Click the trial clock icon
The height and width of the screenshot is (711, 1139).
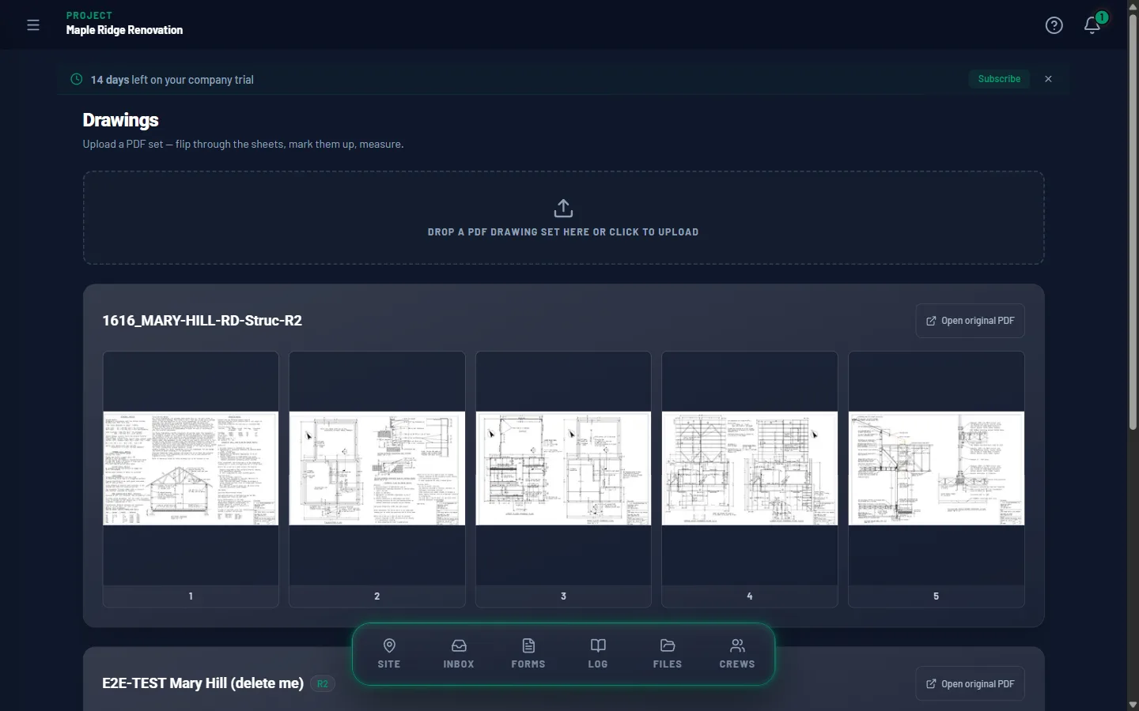77,79
